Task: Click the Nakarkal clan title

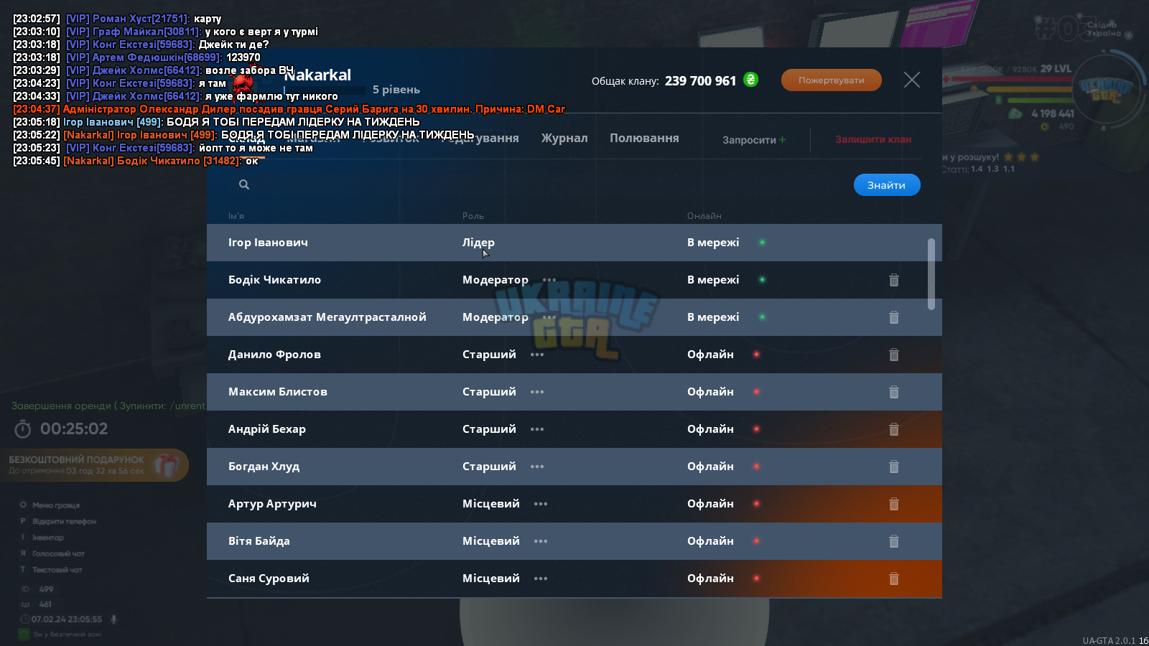Action: click(318, 75)
